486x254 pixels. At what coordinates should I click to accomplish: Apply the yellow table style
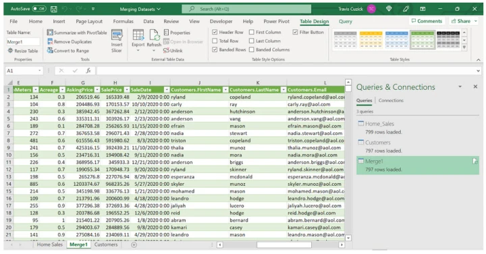coord(371,39)
